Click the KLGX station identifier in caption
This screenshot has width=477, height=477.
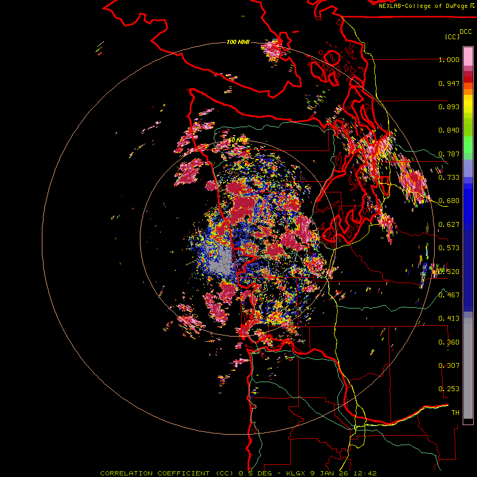[297, 473]
